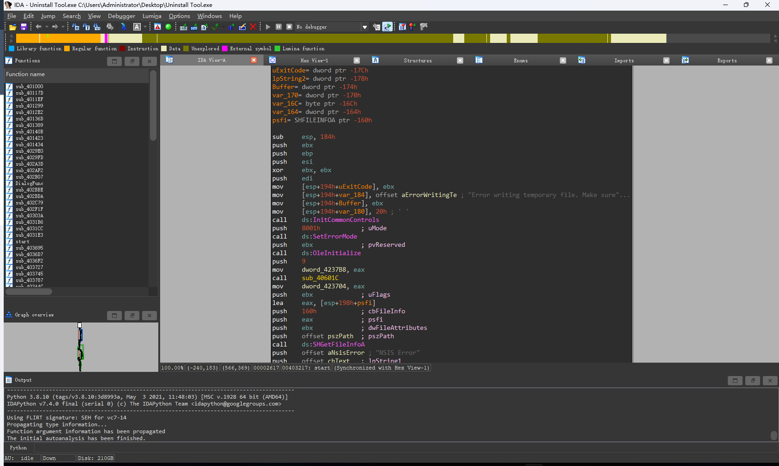Select sub_4031CC in the Functions list
Viewport: 779px width, 466px height.
30,229
